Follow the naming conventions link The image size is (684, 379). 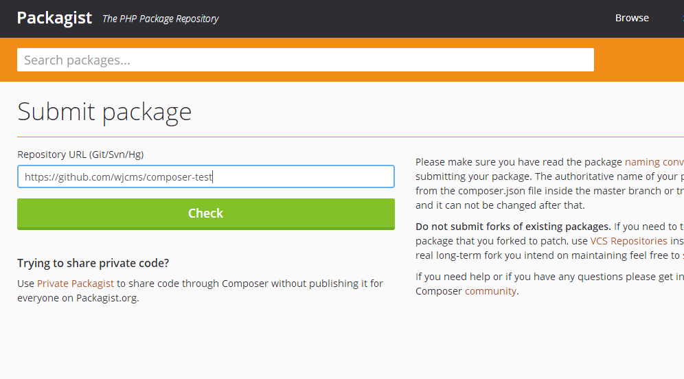(x=654, y=162)
